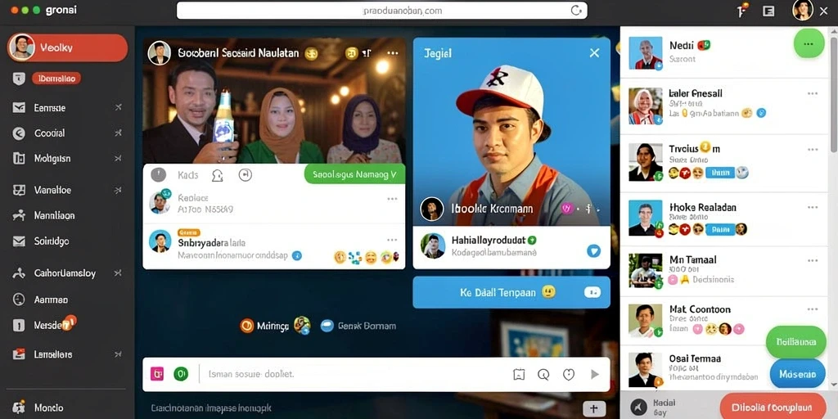Click the message input field
Image resolution: width=838 pixels, height=419 pixels.
point(353,374)
